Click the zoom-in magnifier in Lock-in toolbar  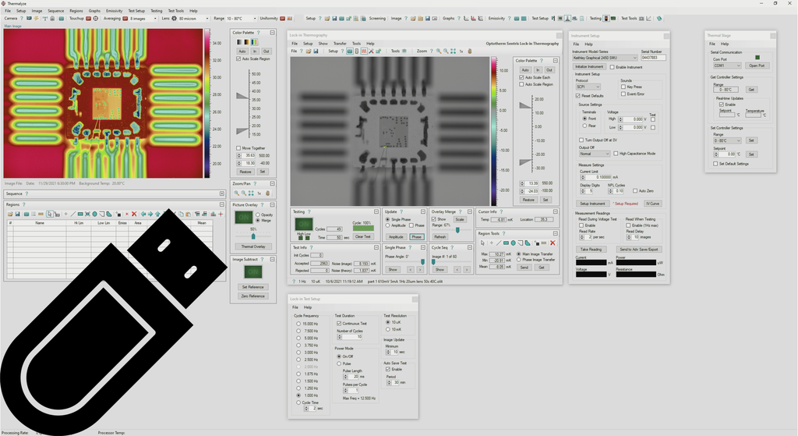(x=437, y=51)
